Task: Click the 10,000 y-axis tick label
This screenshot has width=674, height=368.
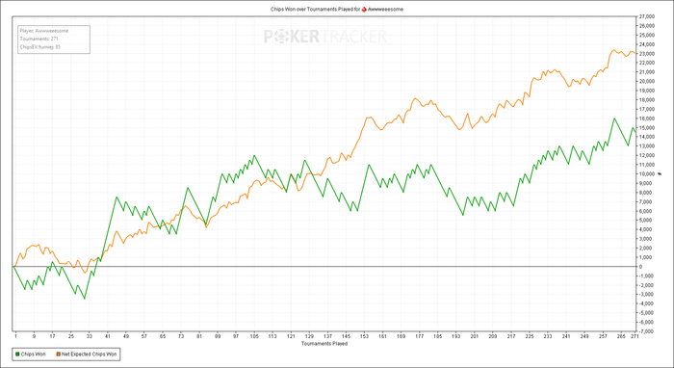Action: click(x=646, y=174)
